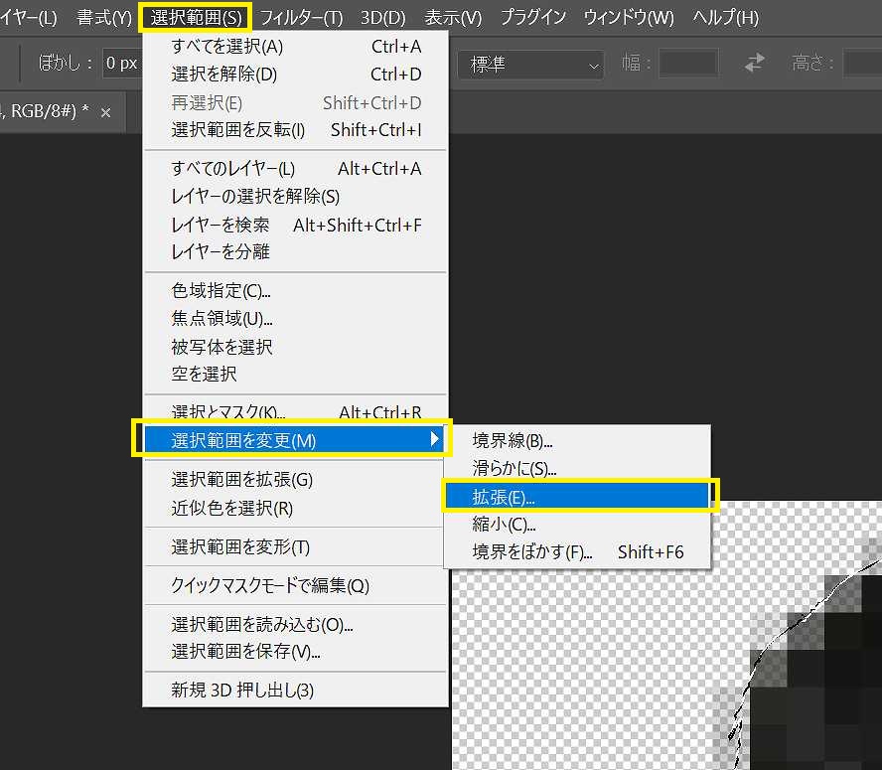Open the フィルター(T) menu
Image resolution: width=882 pixels, height=770 pixels.
click(x=301, y=18)
